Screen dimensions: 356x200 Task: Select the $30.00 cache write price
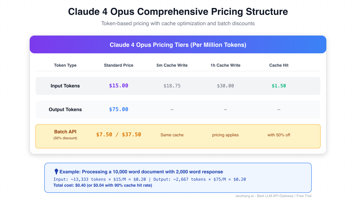(x=225, y=86)
